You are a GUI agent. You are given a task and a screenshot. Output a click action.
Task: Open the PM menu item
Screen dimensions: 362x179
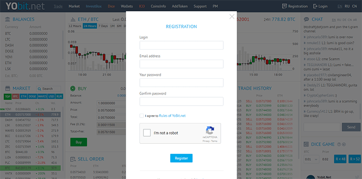(215, 6)
